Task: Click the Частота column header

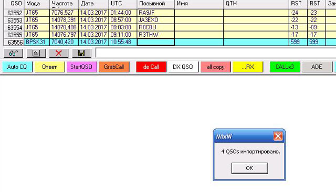Action: tap(64, 4)
